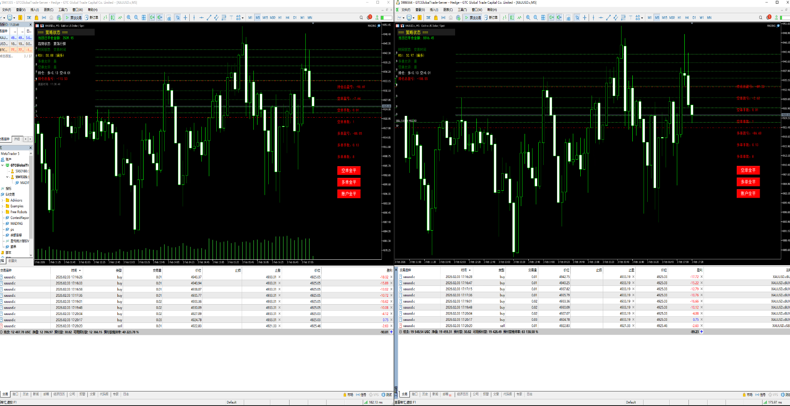Click 账户全平 button on right chart
Viewport: 790px width, 406px height.
click(748, 193)
